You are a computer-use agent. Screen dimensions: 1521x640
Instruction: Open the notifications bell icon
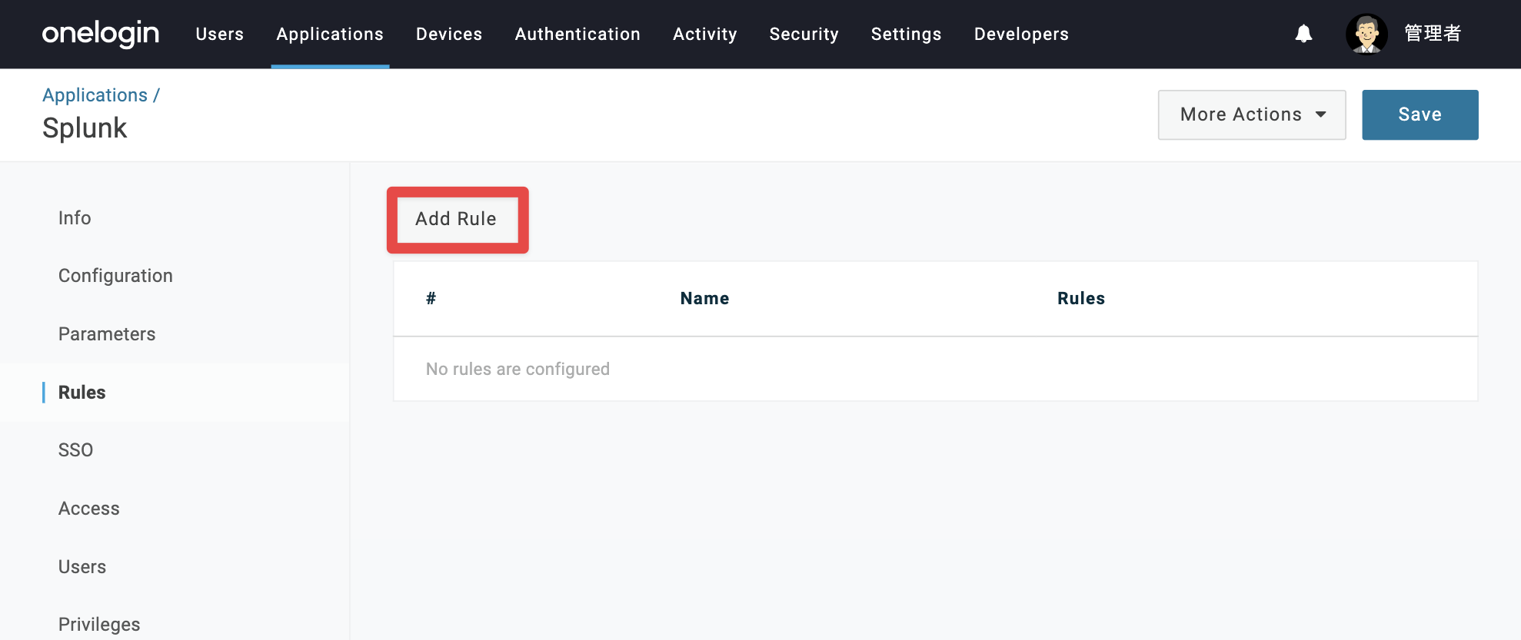pos(1303,34)
